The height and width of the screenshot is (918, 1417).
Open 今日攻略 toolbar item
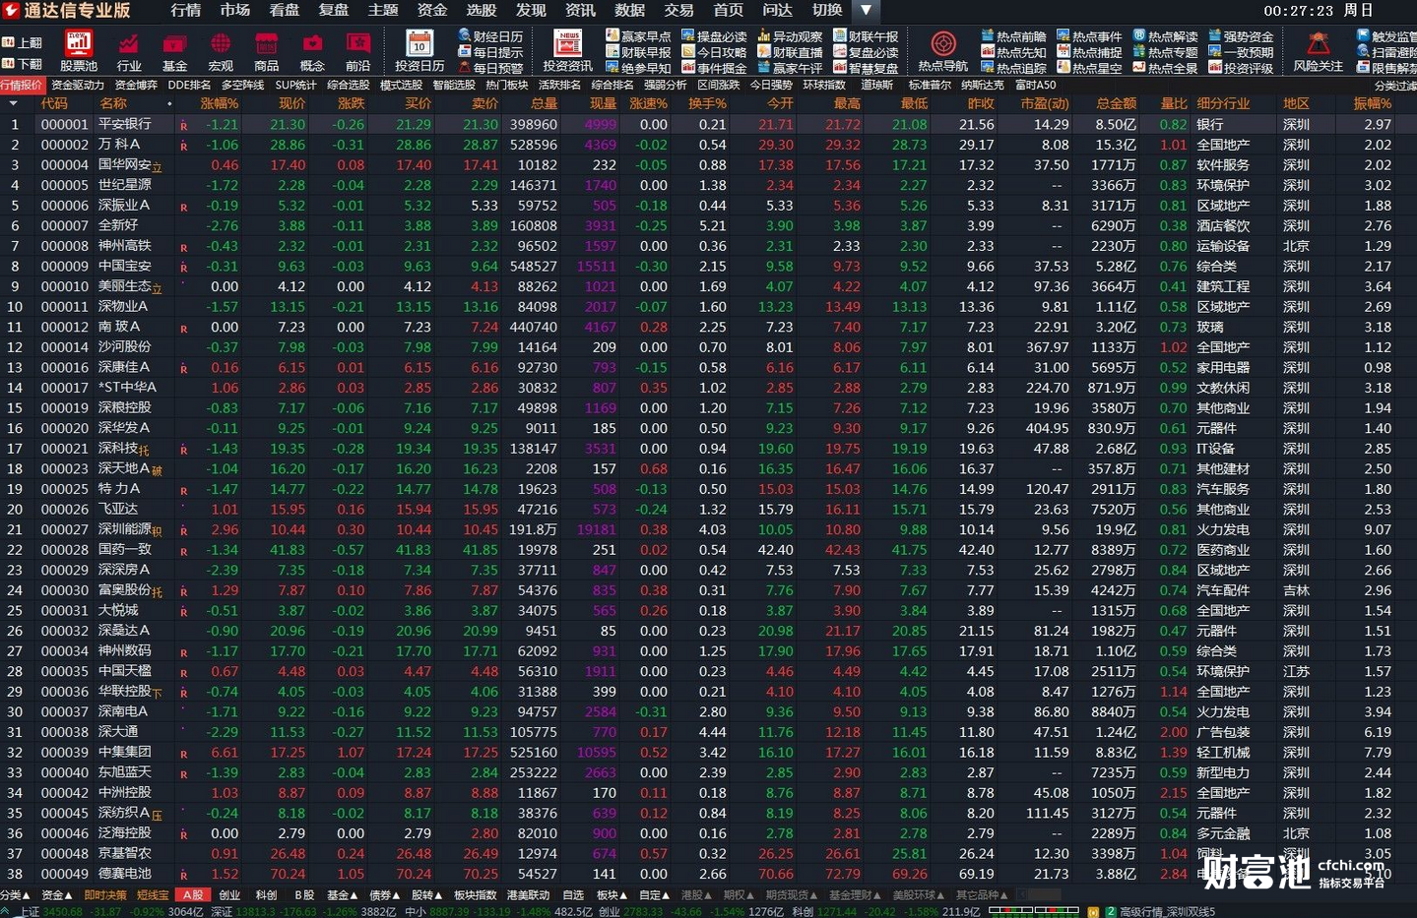[x=714, y=52]
